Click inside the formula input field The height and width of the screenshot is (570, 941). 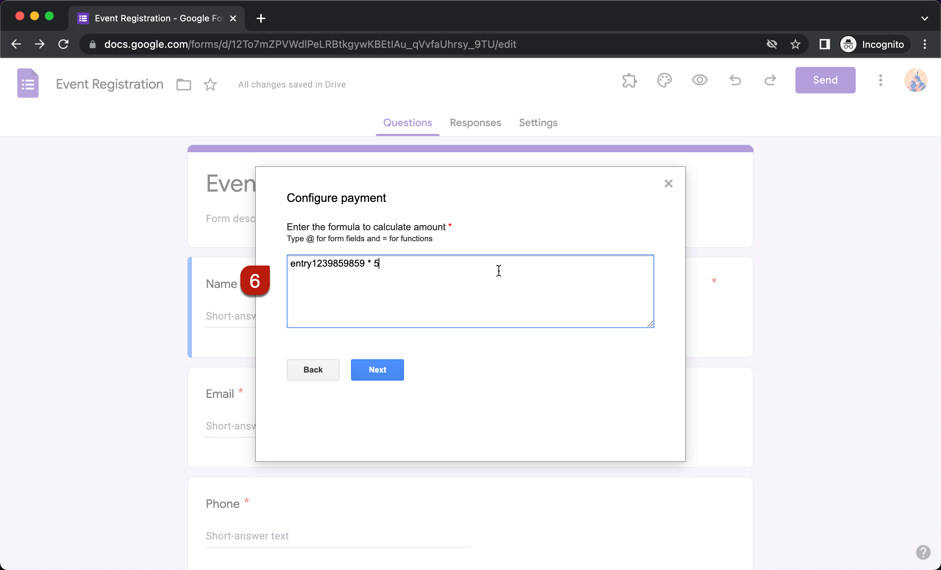[470, 291]
